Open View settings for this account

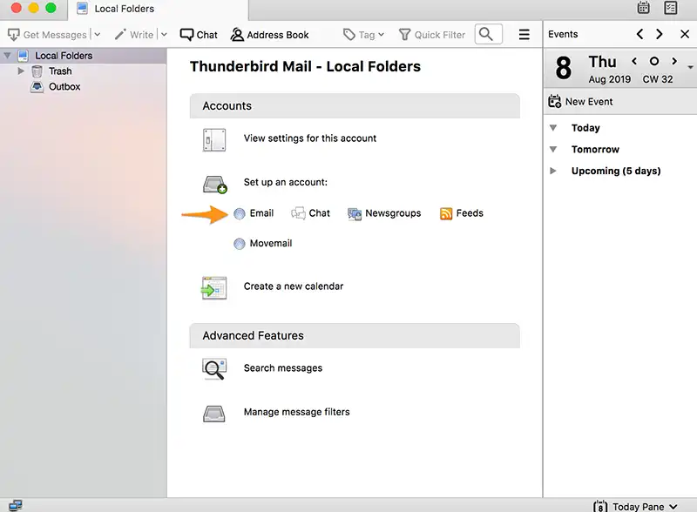pyautogui.click(x=310, y=138)
